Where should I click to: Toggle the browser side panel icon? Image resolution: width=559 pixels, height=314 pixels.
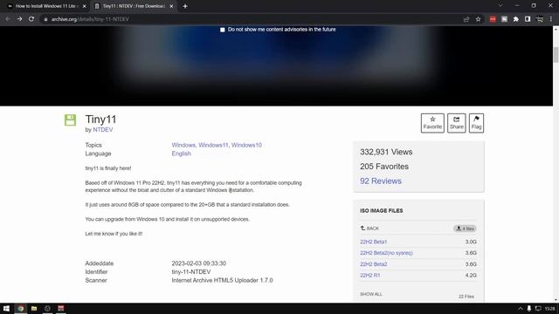tap(528, 19)
